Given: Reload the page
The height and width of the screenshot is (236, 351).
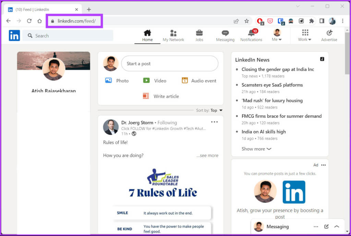Looking at the screenshot, I should [x=29, y=21].
